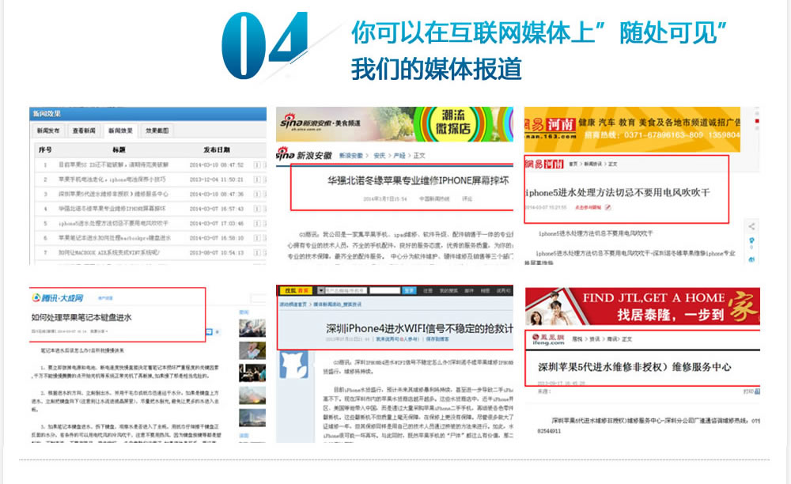The width and height of the screenshot is (791, 484).
Task: Click the action icon in row 1
Action: click(x=256, y=165)
